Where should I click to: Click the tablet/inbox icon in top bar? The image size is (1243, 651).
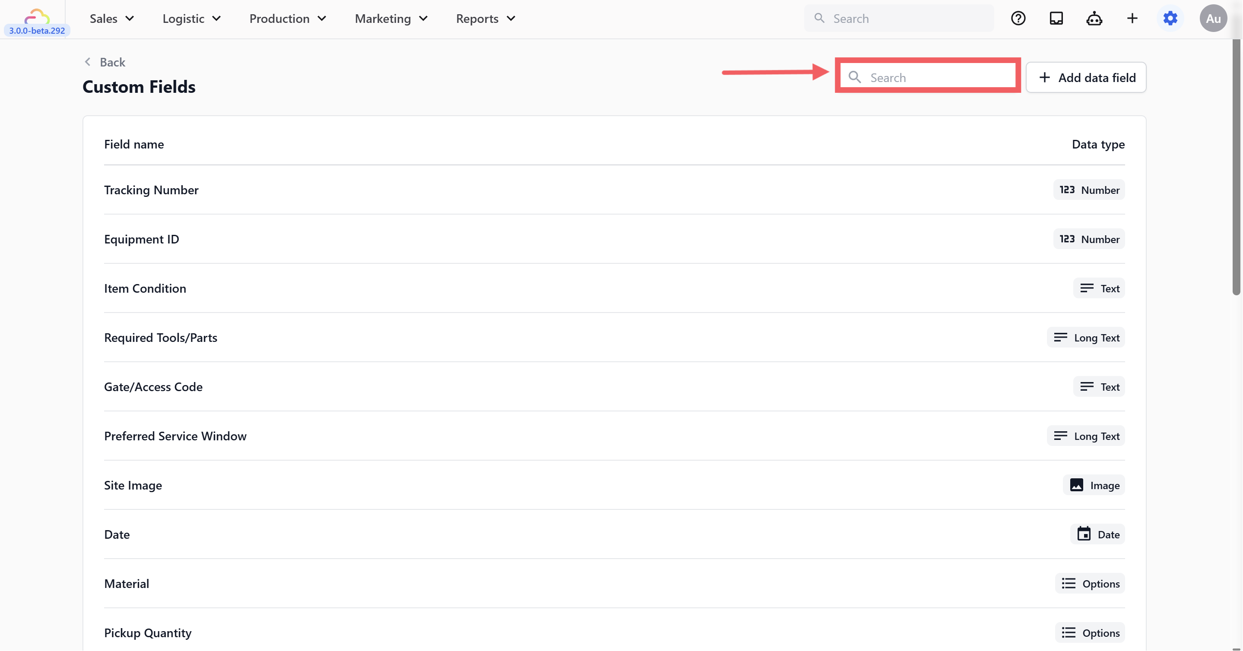tap(1056, 18)
